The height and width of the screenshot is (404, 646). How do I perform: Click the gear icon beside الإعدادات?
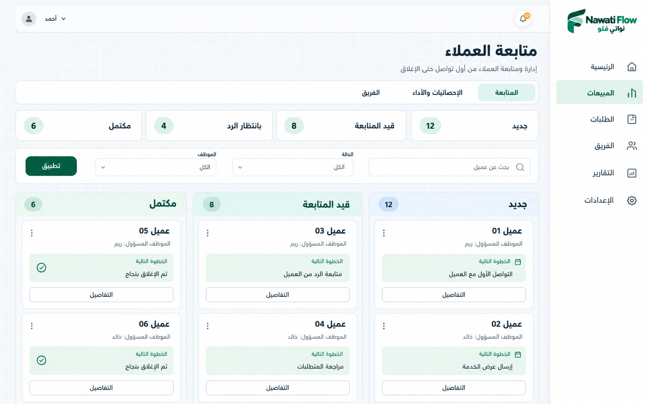coord(632,200)
